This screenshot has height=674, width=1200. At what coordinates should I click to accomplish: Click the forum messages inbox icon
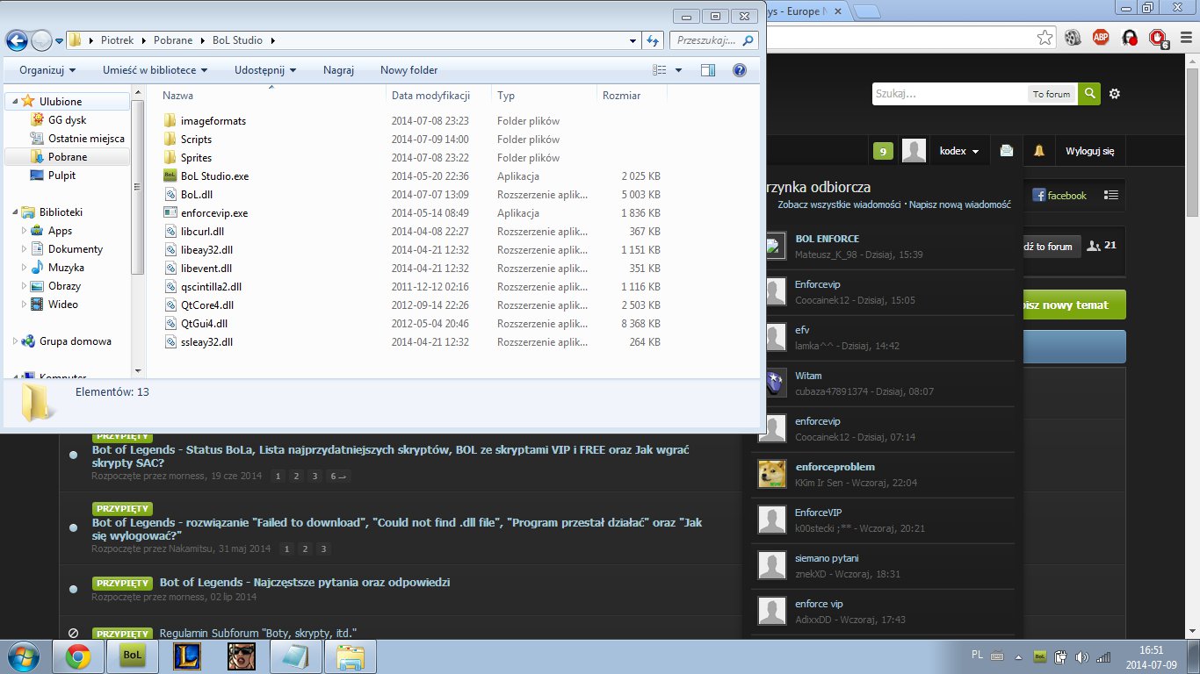[x=1007, y=151]
